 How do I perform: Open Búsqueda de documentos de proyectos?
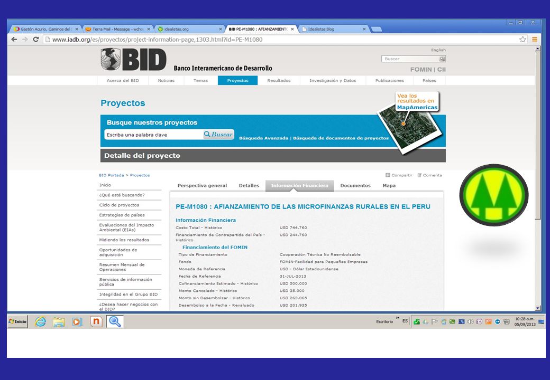coord(341,138)
